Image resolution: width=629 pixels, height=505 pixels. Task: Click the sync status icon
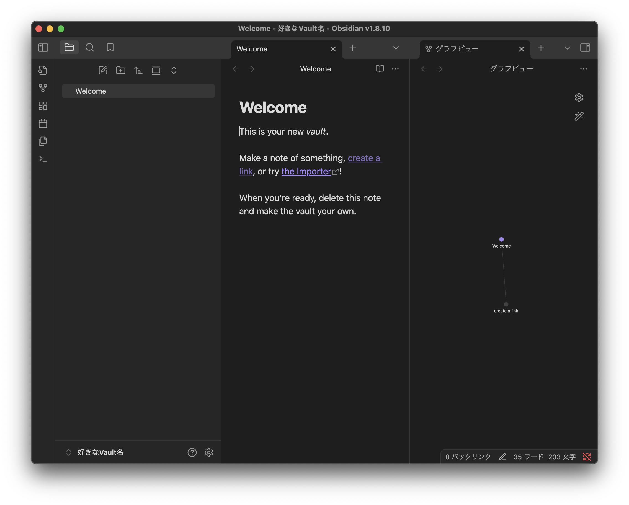(x=587, y=457)
